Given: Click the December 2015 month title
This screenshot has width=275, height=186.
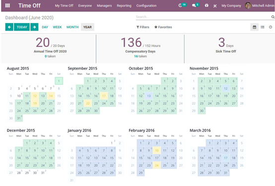Looking at the screenshot, I should coord(21,131).
